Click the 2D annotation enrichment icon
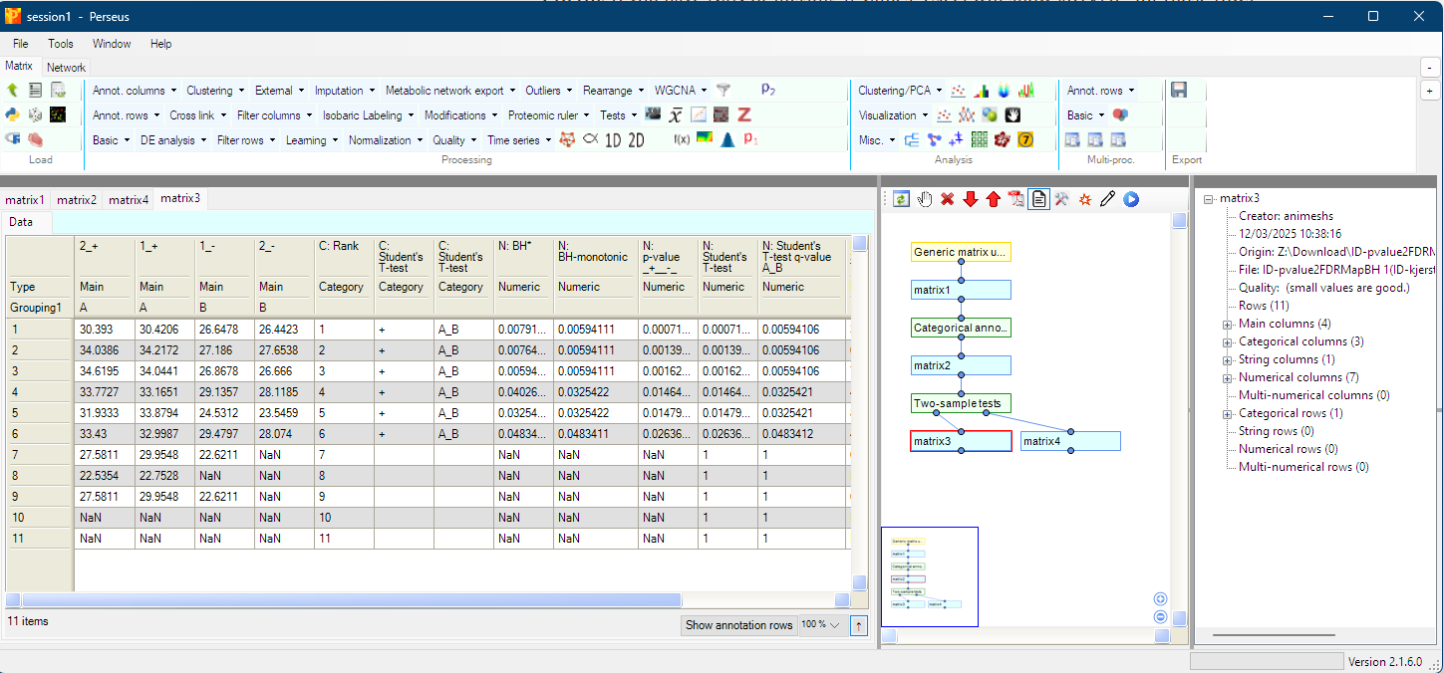The image size is (1444, 673). pos(636,140)
